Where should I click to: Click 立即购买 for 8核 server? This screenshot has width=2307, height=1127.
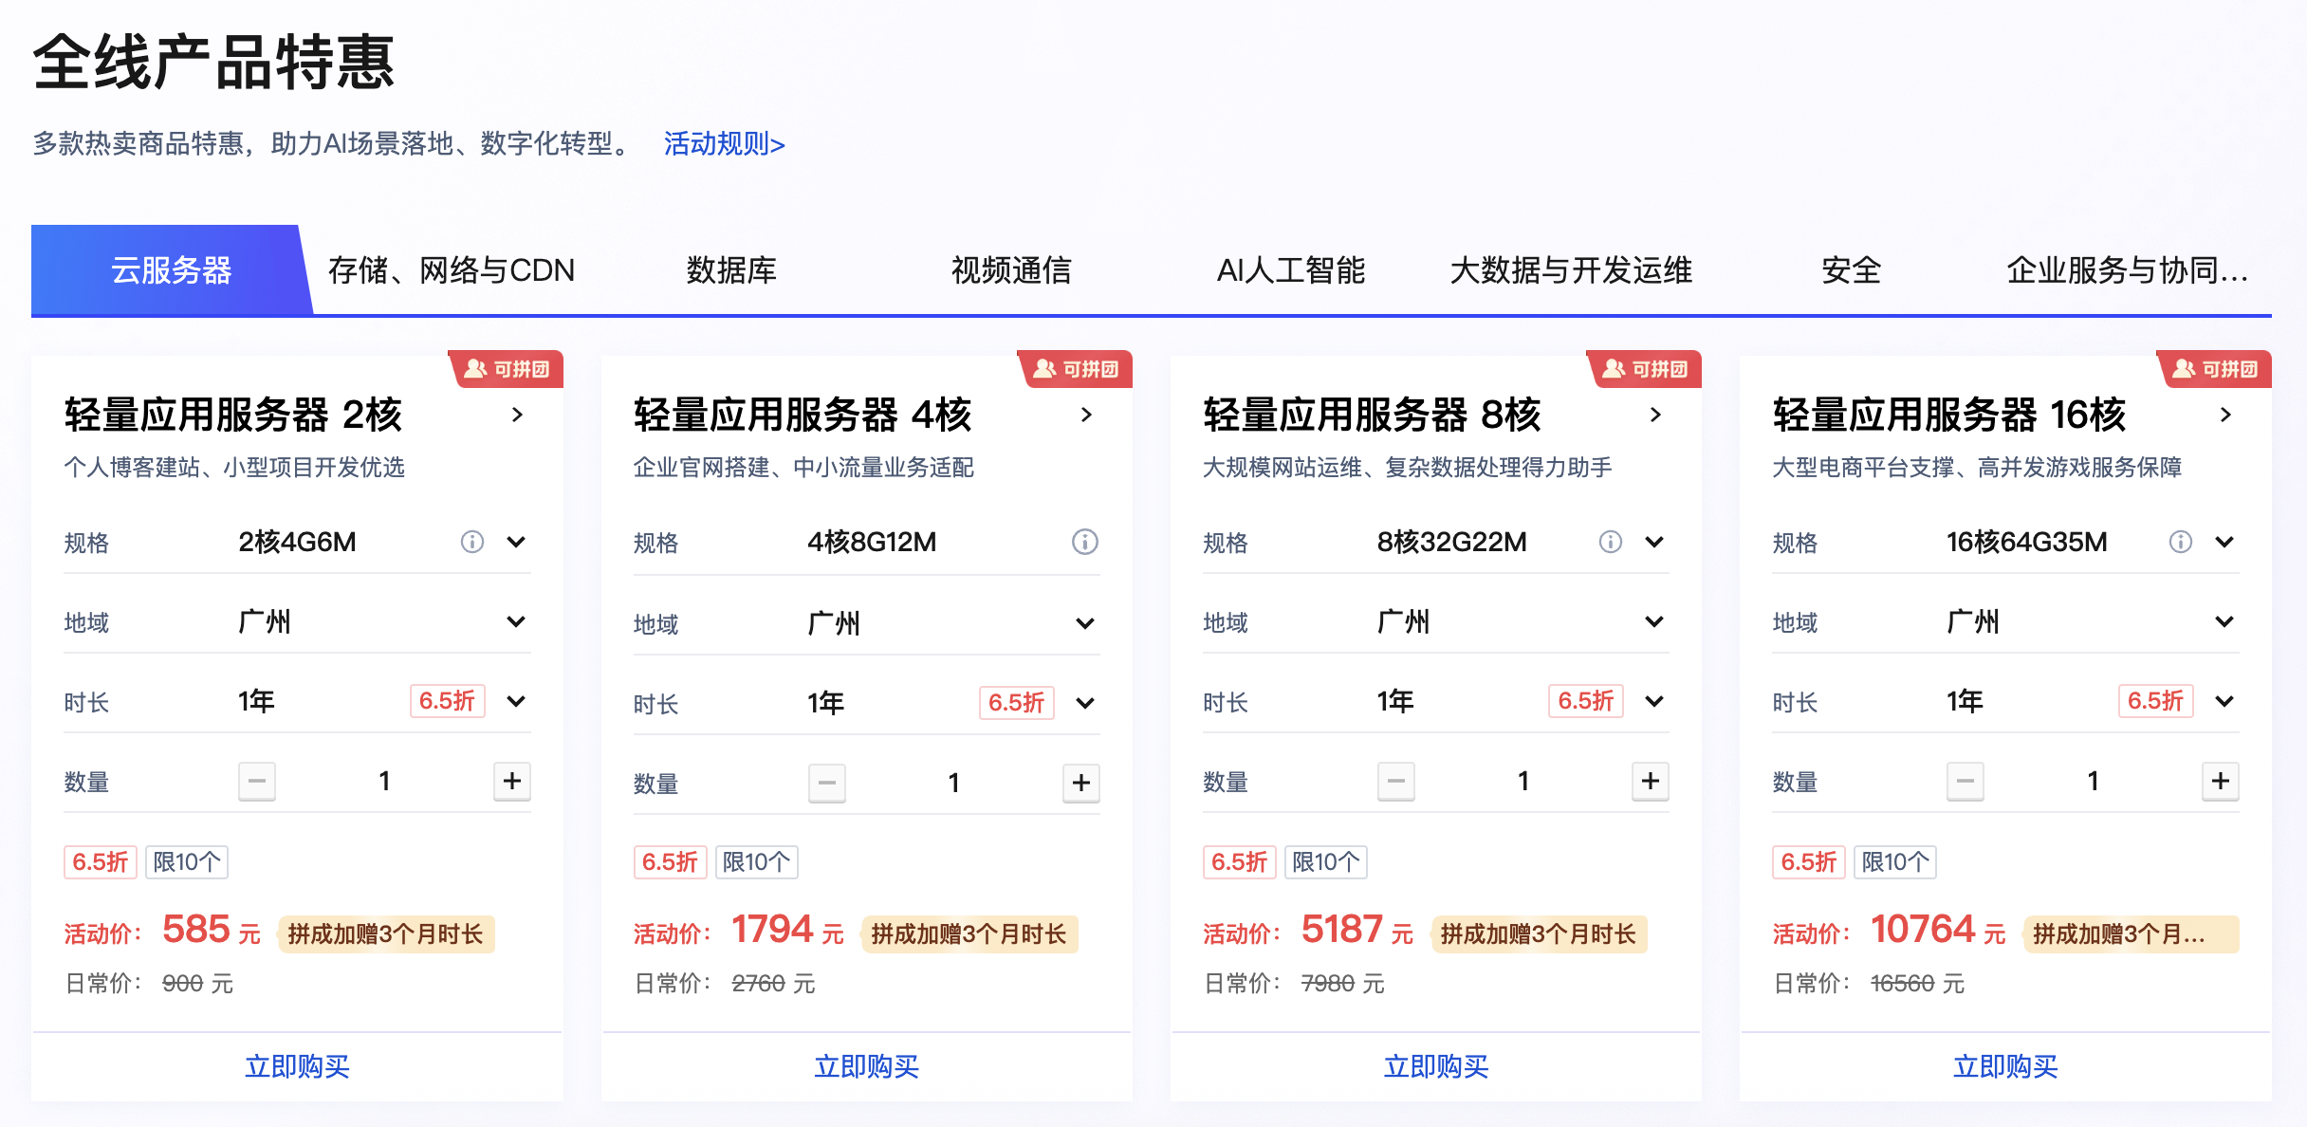click(1436, 1066)
